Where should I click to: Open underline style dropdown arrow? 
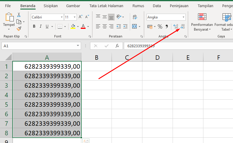click(52, 26)
